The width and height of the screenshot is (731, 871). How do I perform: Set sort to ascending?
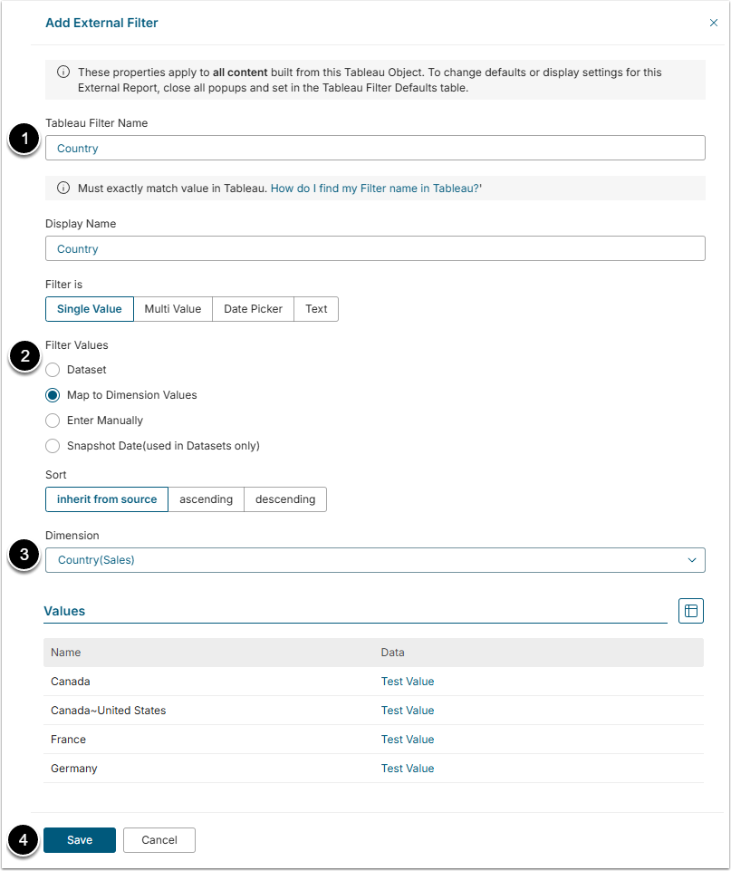tap(206, 499)
